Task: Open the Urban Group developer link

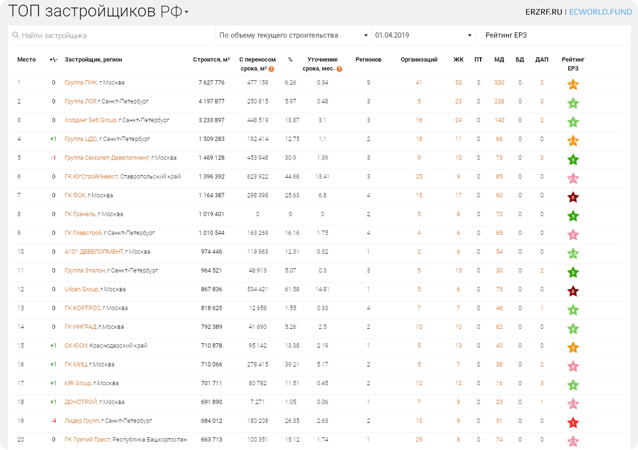Action: click(82, 290)
